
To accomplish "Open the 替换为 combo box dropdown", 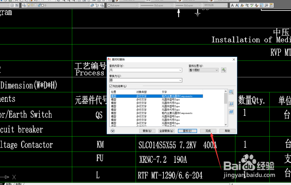I will pos(180,80).
